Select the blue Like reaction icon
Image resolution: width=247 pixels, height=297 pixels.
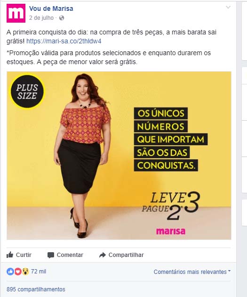click(10, 272)
